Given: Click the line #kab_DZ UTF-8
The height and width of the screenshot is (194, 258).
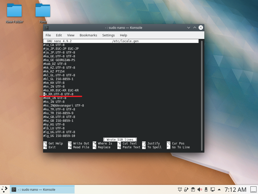Looking at the screenshot, I should coord(55,64).
